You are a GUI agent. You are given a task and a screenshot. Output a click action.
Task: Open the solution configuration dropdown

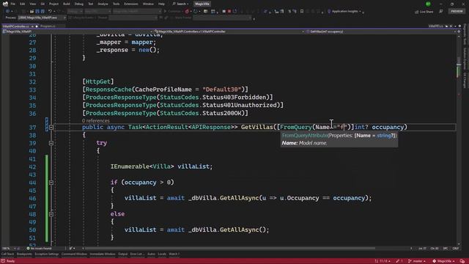75,12
